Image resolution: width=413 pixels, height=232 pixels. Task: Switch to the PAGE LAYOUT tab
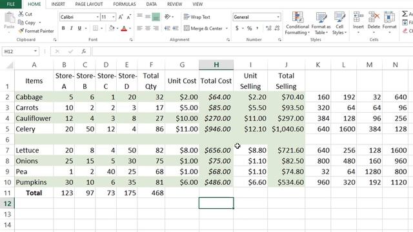89,5
